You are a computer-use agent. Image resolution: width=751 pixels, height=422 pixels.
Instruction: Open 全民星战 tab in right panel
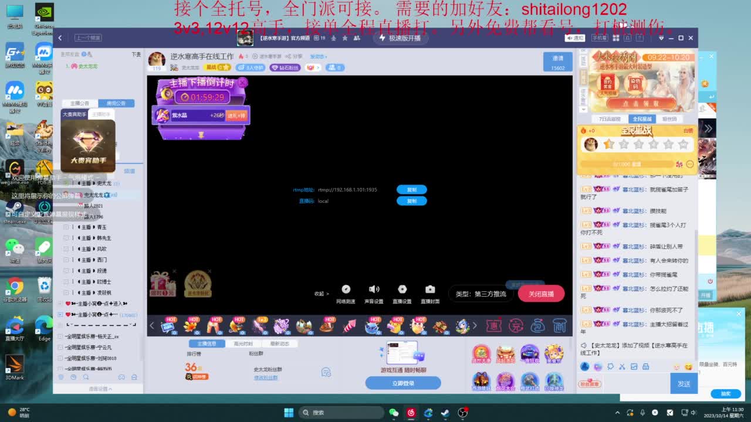(x=642, y=119)
